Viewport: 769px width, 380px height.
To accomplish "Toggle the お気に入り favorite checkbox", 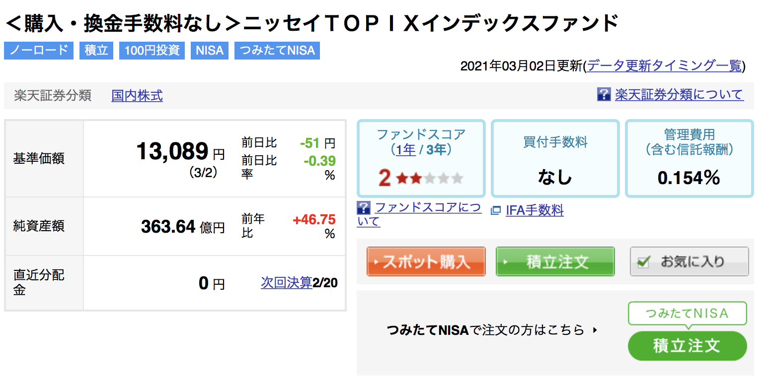I will [x=643, y=262].
